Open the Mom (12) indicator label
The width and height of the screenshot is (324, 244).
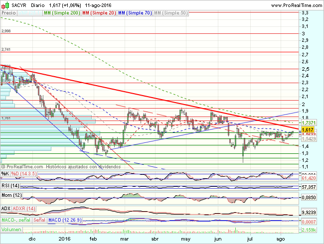(x=12, y=196)
